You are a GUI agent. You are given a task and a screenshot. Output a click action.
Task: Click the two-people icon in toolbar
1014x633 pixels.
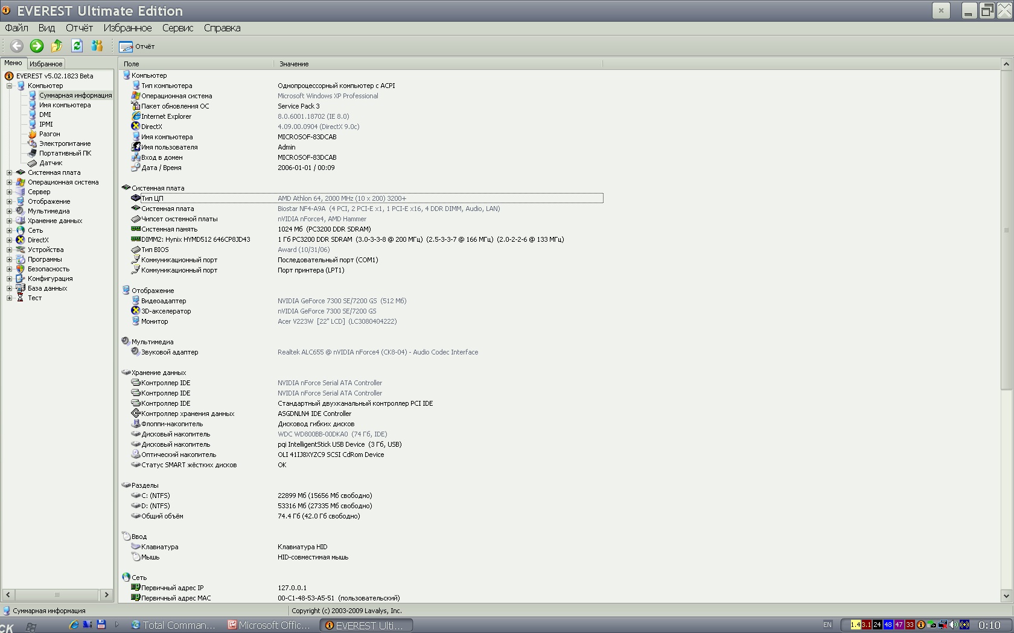(97, 46)
